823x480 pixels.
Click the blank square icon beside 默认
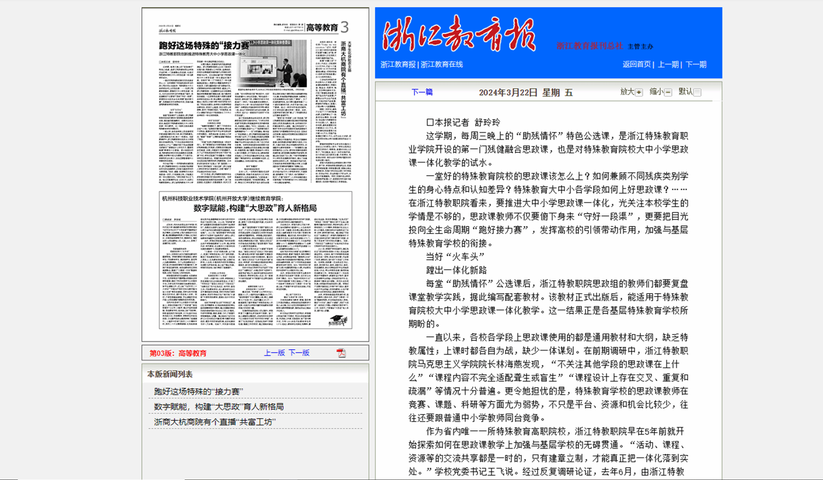pos(697,92)
